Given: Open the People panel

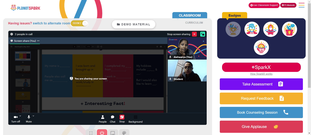Looking at the screenshot, I should [x=103, y=119].
